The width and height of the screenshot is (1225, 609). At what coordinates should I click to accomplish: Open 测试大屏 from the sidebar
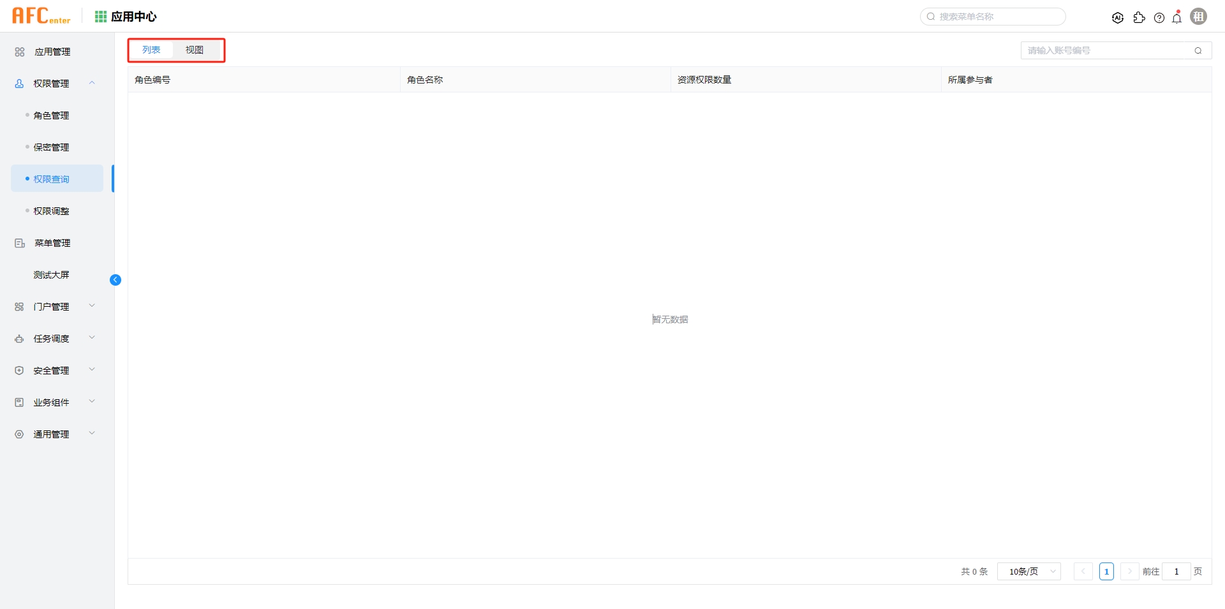[51, 274]
